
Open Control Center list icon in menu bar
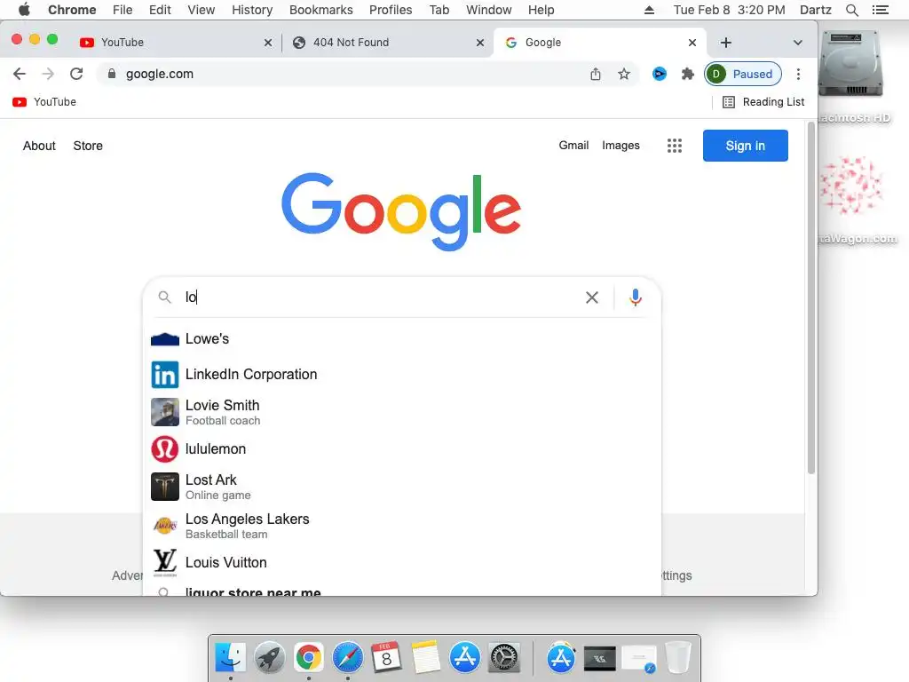pos(880,10)
